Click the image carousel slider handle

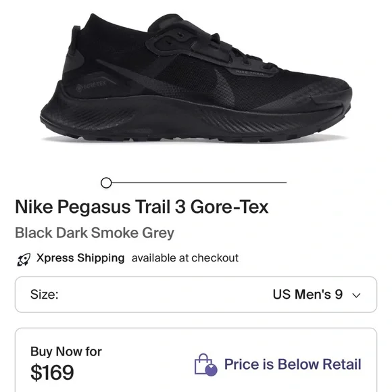click(x=106, y=182)
